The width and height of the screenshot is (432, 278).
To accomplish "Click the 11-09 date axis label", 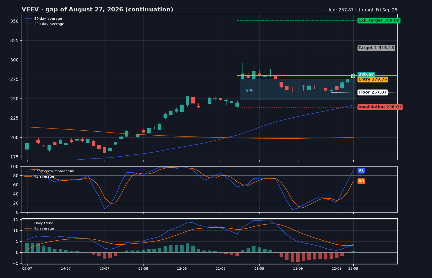I will pos(298,269).
